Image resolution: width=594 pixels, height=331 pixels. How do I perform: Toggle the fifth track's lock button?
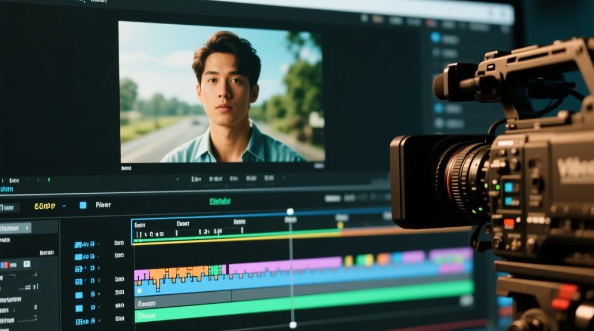pyautogui.click(x=92, y=294)
